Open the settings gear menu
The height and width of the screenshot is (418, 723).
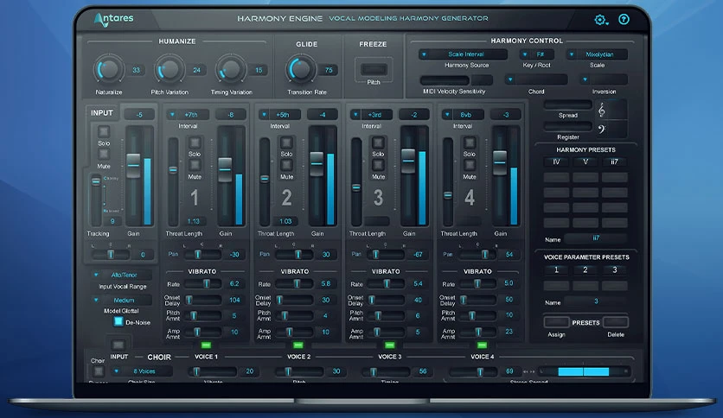[x=601, y=20]
